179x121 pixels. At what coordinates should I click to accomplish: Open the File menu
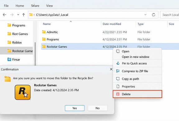pos(6,6)
